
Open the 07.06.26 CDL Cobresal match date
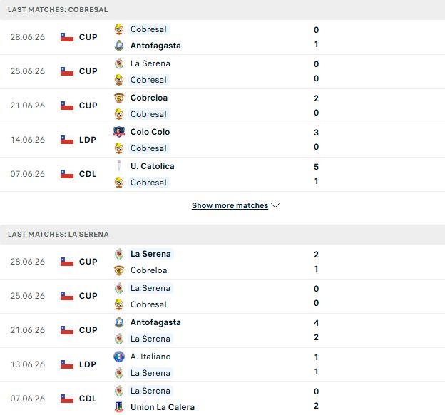(x=28, y=174)
